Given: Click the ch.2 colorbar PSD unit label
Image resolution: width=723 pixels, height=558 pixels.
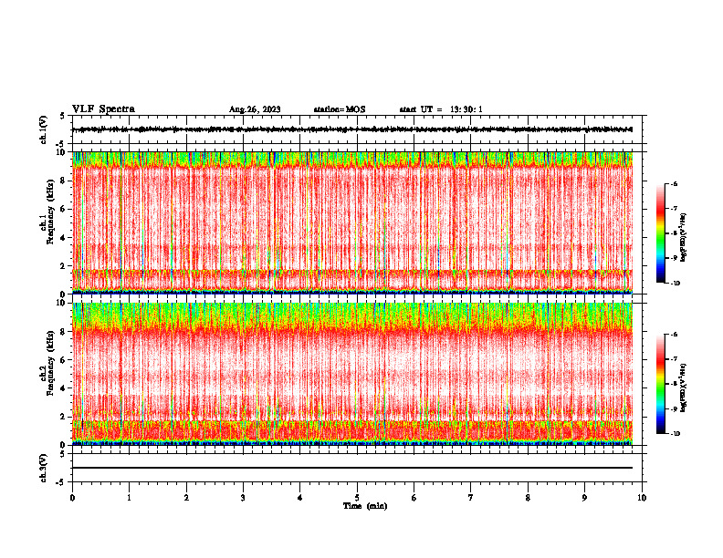Looking at the screenshot, I should click(684, 387).
